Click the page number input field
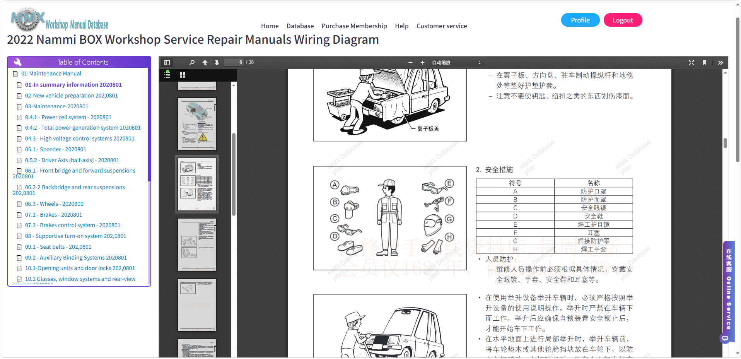 coord(234,62)
